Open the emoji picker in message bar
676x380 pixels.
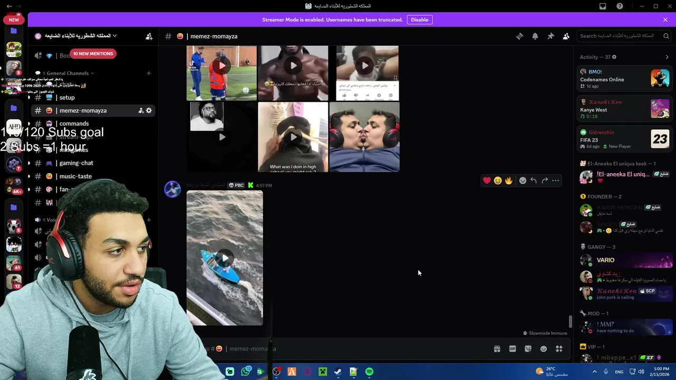pos(543,349)
